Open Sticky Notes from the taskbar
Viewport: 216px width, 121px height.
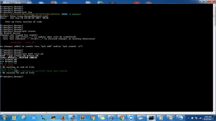[x=102, y=118]
